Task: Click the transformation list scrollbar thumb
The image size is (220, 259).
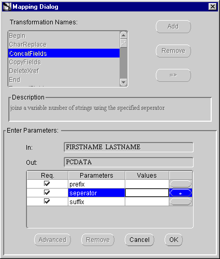Action: tap(123, 43)
